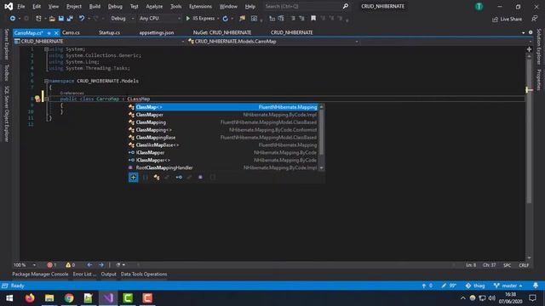Viewport: 545px width, 306px height.
Task: Toggle the Show Snippets filter in IntelliSense
Action: click(x=212, y=178)
